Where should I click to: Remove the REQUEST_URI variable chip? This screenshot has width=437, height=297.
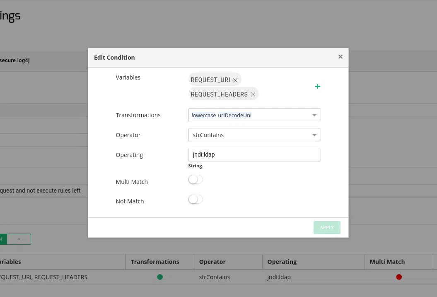(x=235, y=80)
